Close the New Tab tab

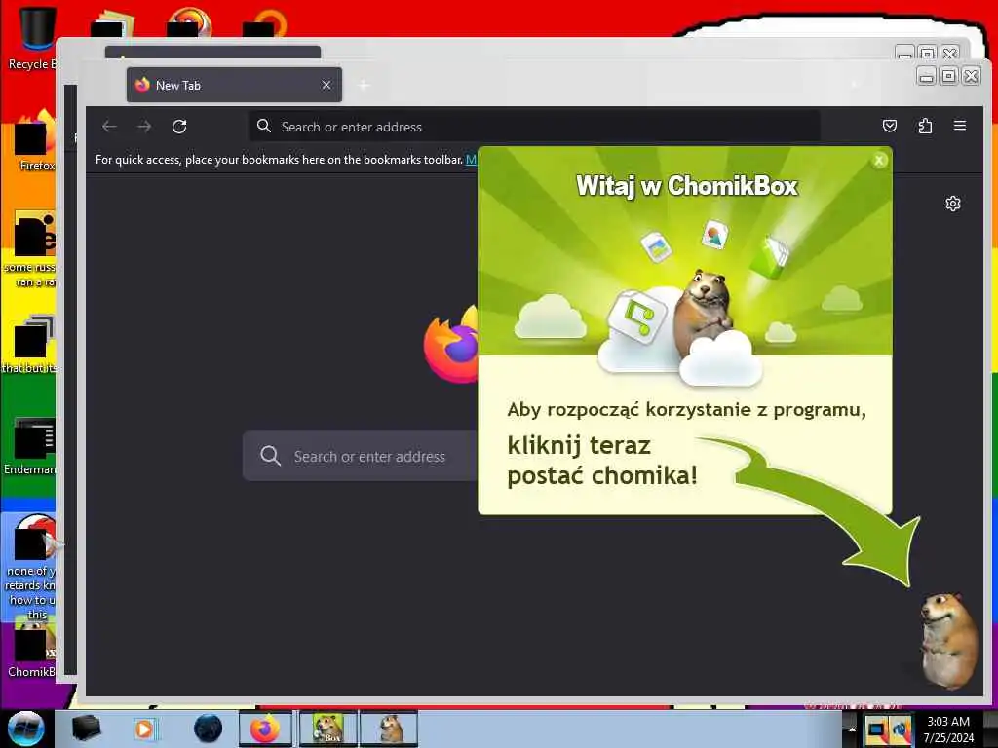pyautogui.click(x=326, y=85)
